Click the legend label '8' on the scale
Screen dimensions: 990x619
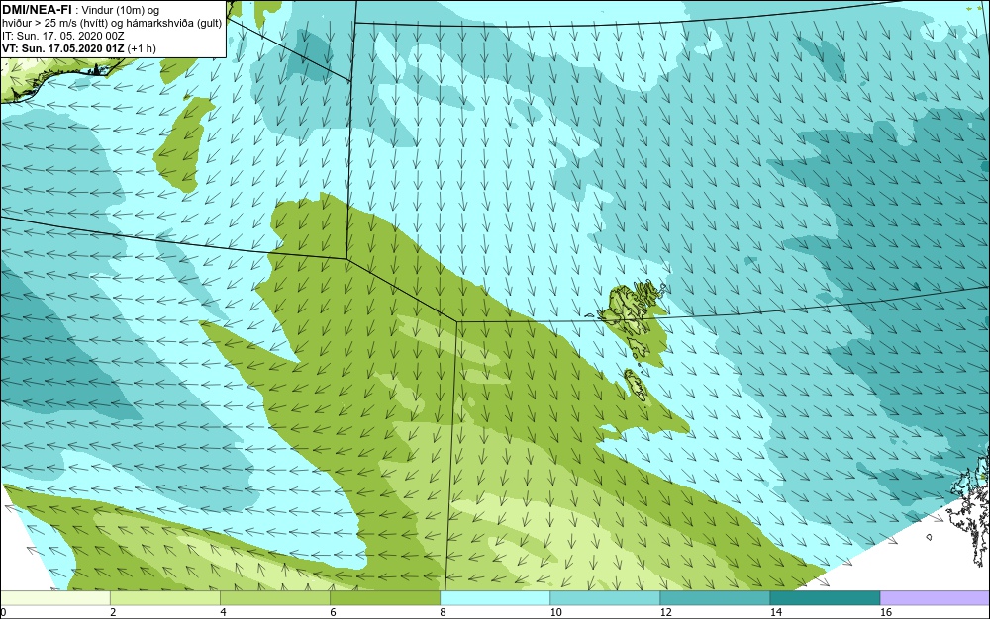[x=444, y=613]
